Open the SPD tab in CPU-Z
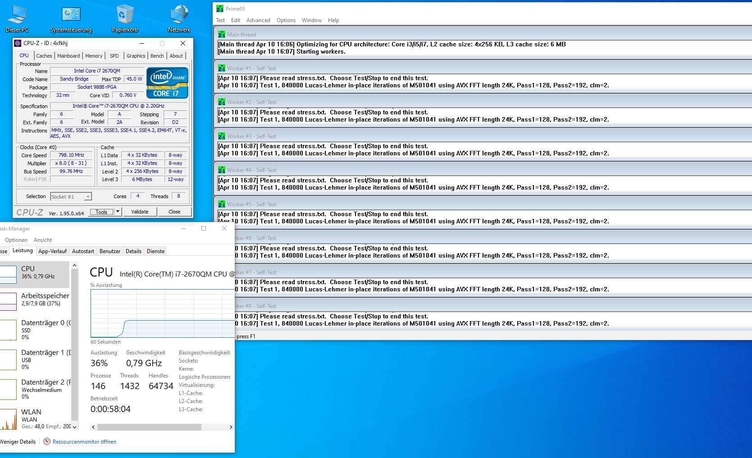The image size is (752, 458). (x=114, y=56)
